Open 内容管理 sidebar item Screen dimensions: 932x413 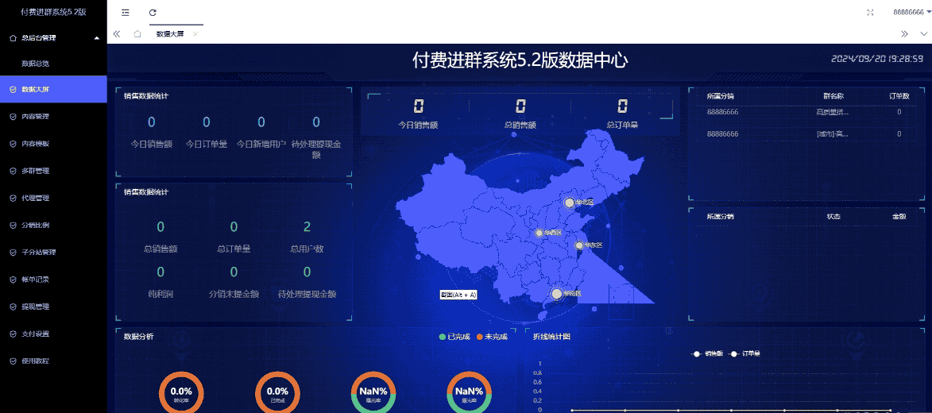(53, 117)
